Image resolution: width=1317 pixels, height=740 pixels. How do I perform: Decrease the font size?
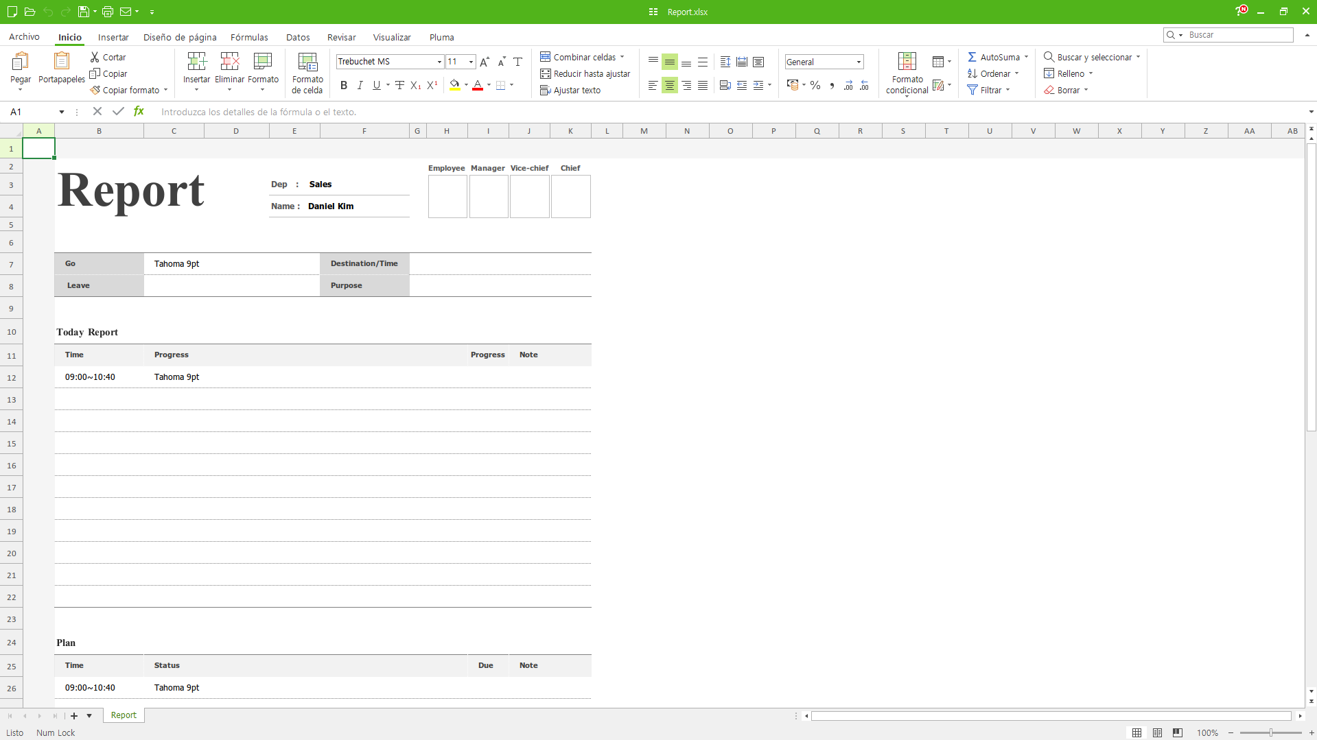tap(502, 62)
